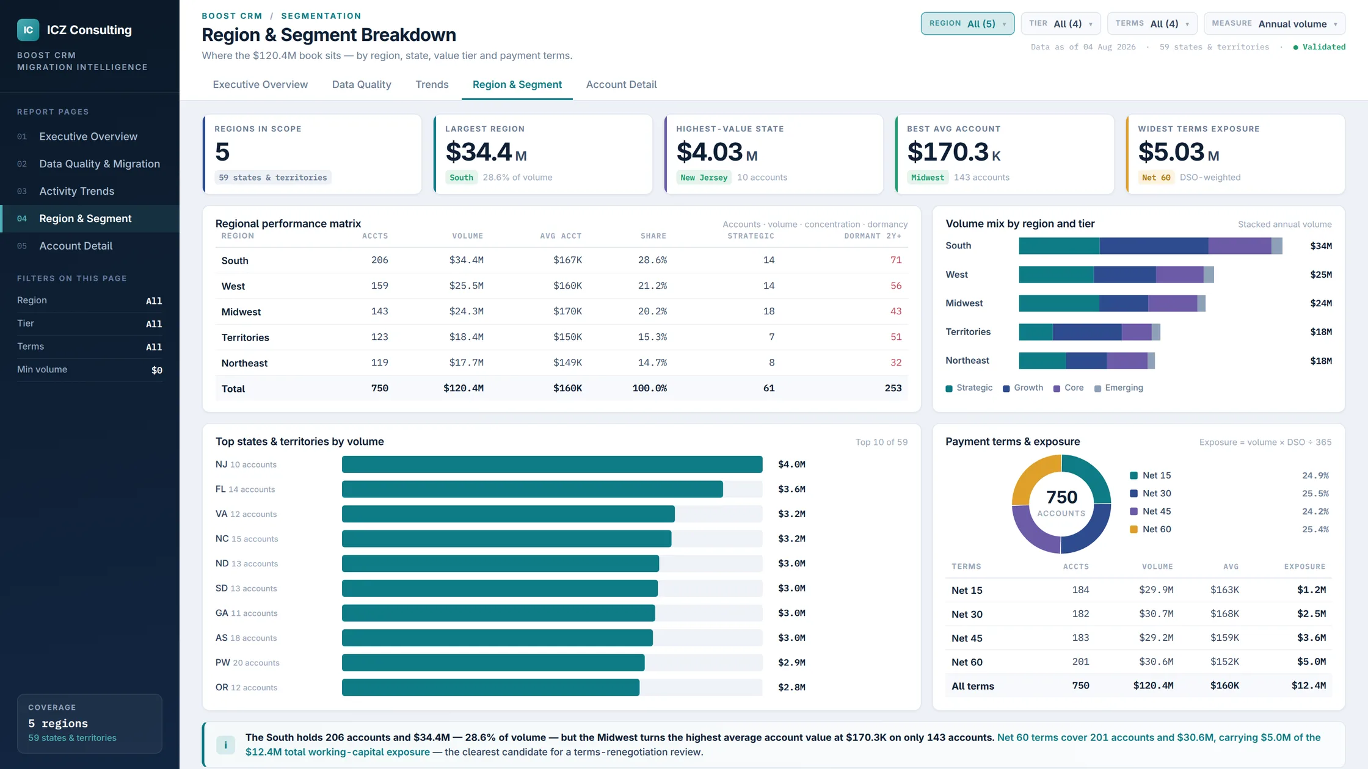Viewport: 1368px width, 769px height.
Task: Click the EXPOSURE column header in terms table
Action: (1304, 567)
